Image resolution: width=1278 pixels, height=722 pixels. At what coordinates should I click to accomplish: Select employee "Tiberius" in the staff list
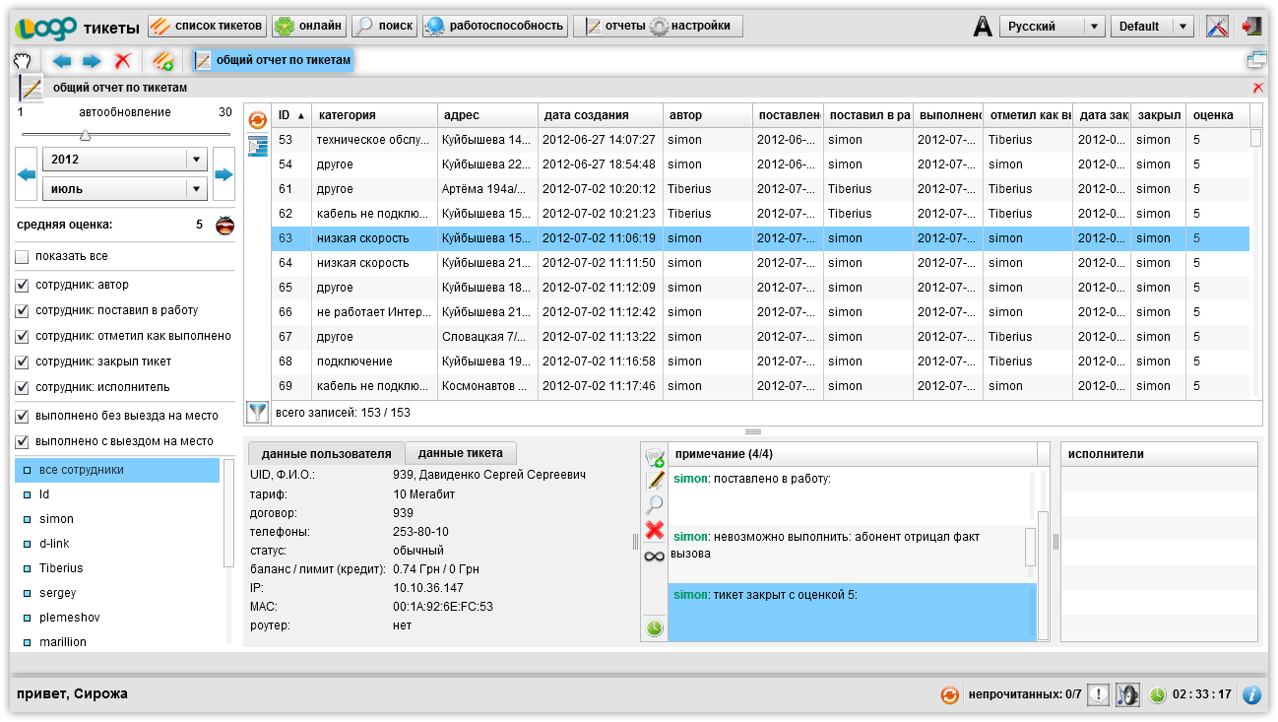pos(61,568)
